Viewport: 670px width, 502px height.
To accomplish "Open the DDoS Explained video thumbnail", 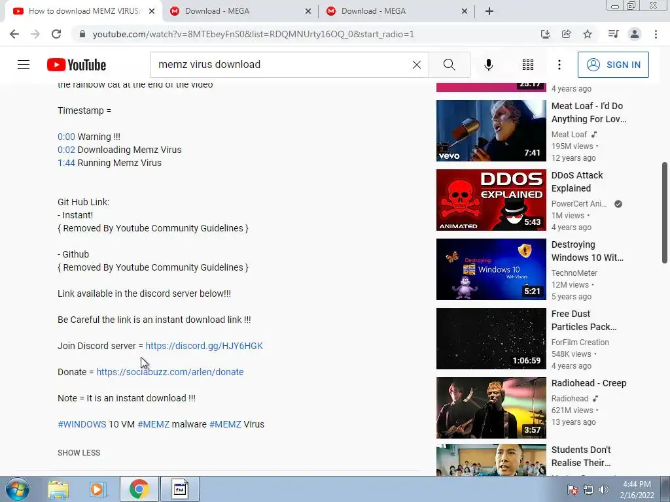I will click(x=491, y=200).
